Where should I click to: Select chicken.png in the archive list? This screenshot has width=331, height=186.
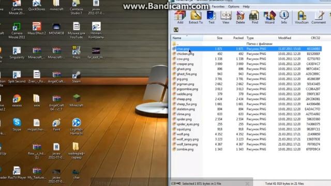[247, 54]
